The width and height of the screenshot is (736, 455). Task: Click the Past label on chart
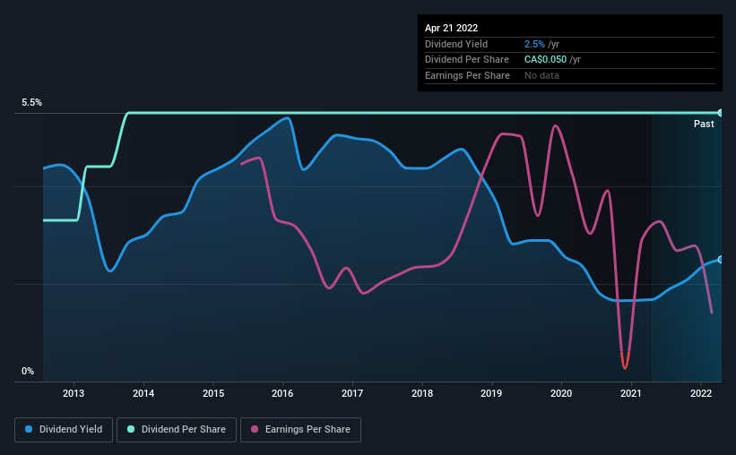[x=704, y=124]
